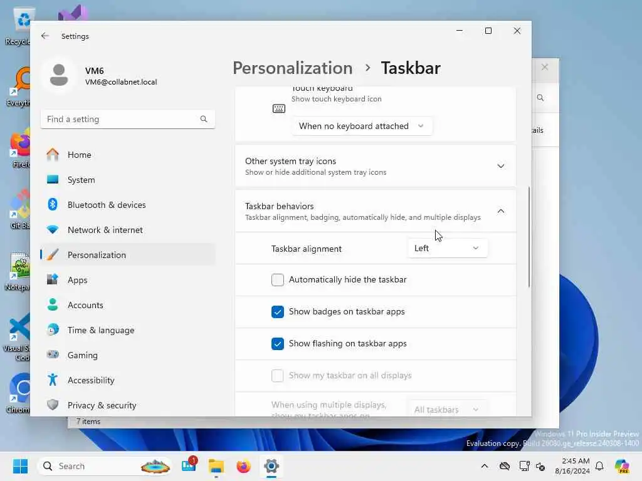
Task: Open the 'When no keyboard attached' dropdown
Action: click(362, 126)
